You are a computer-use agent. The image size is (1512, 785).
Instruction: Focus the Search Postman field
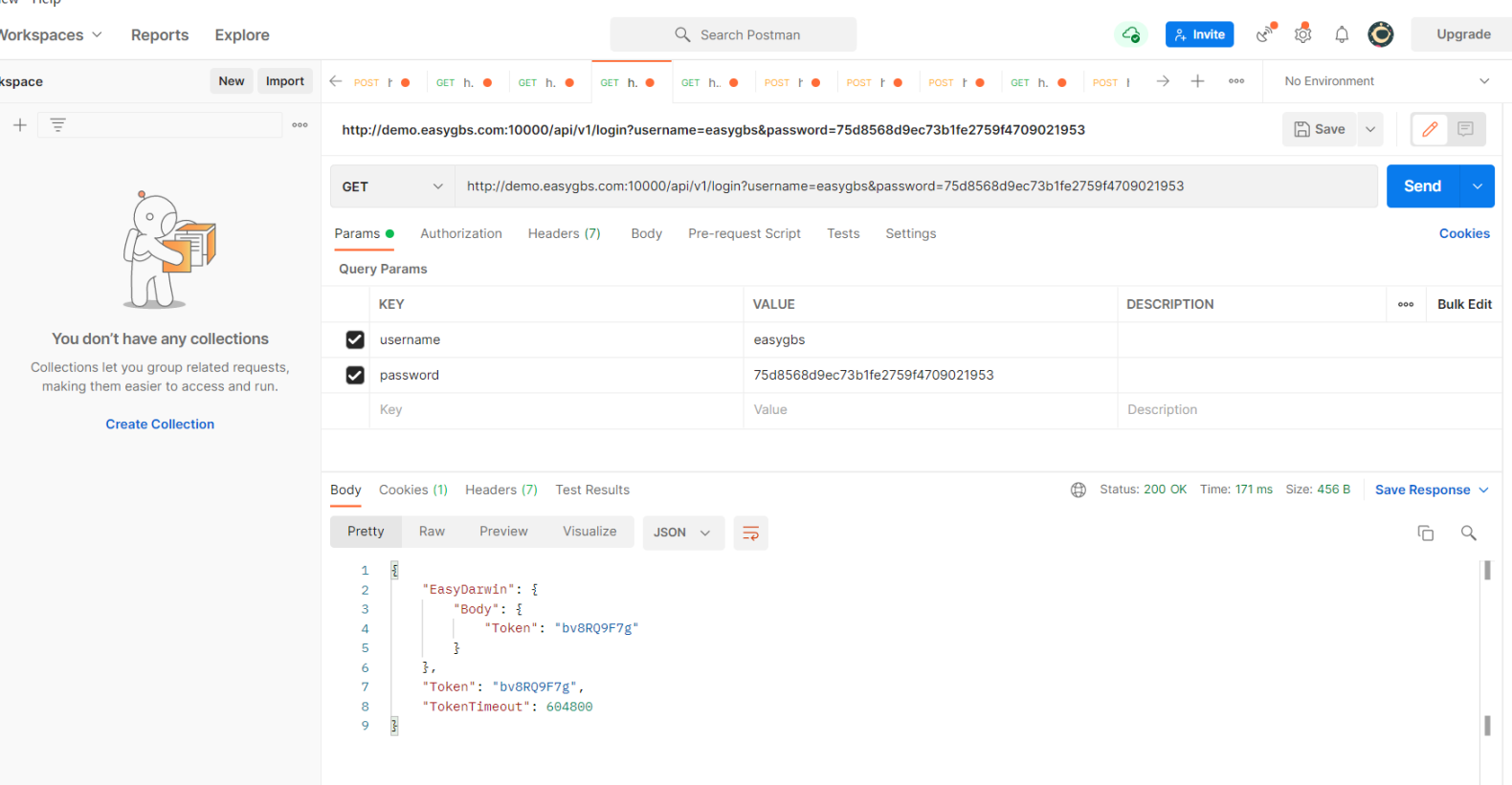733,34
